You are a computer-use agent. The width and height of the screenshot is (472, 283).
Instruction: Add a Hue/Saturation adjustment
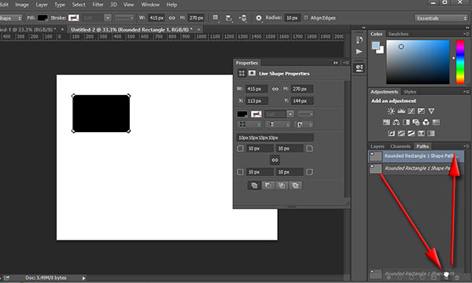[386, 122]
